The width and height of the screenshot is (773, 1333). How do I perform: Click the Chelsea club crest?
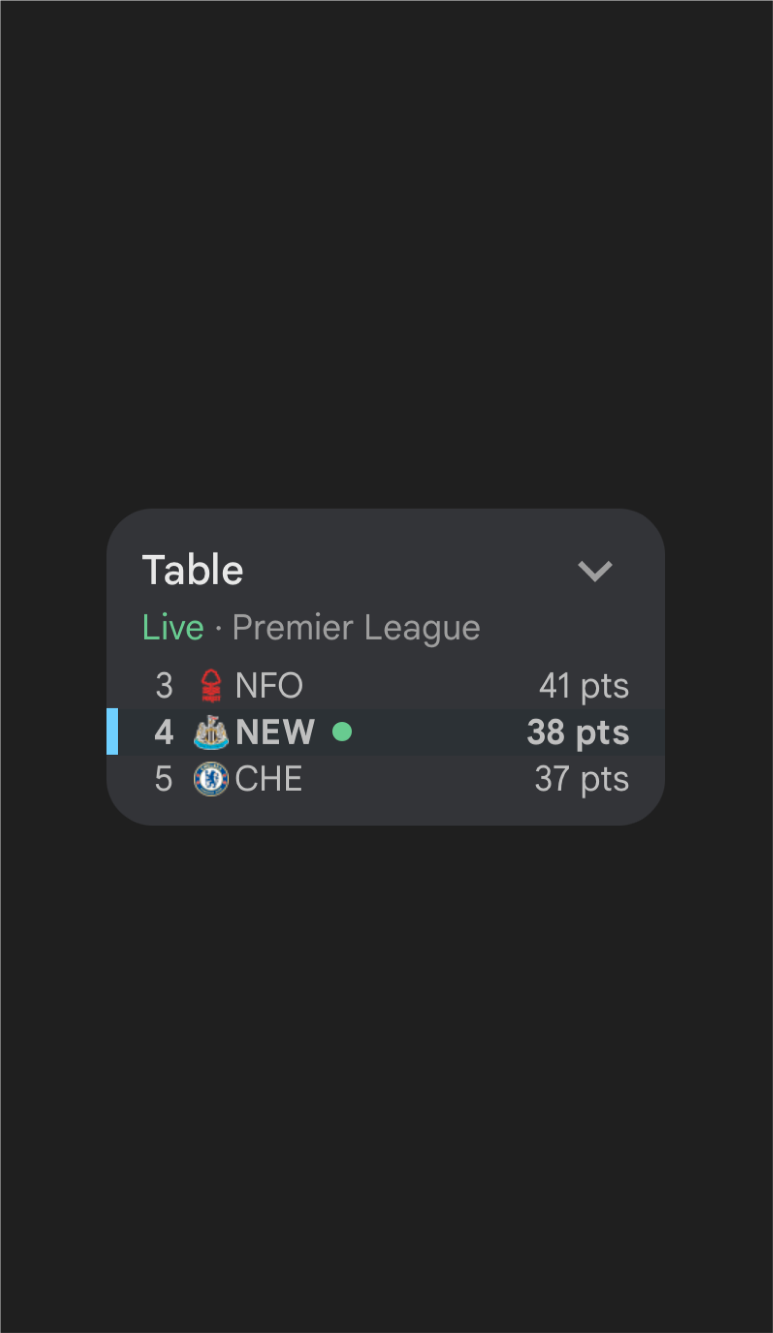click(x=211, y=779)
